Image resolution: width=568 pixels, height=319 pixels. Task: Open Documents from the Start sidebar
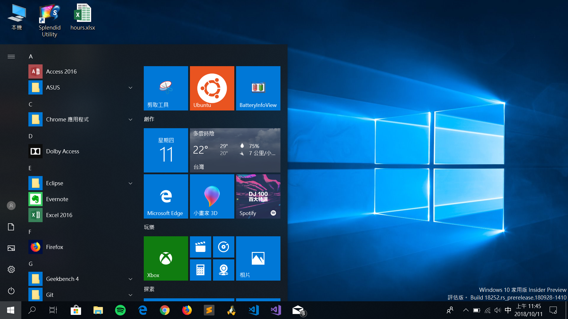point(11,227)
